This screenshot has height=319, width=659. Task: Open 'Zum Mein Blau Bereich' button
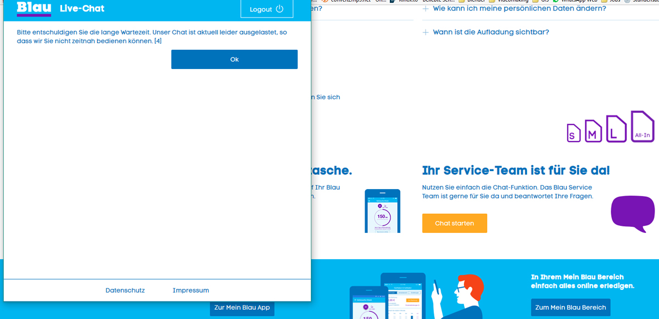point(571,307)
